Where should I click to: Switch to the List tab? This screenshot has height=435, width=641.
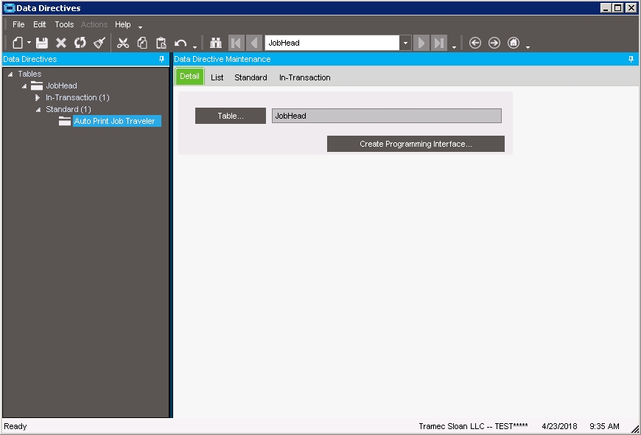click(217, 77)
